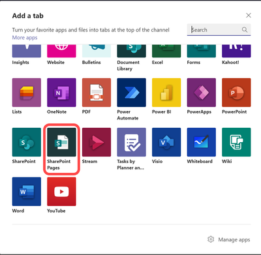This screenshot has height=255, width=261.
Task: Focus the Search apps field
Action: [219, 29]
